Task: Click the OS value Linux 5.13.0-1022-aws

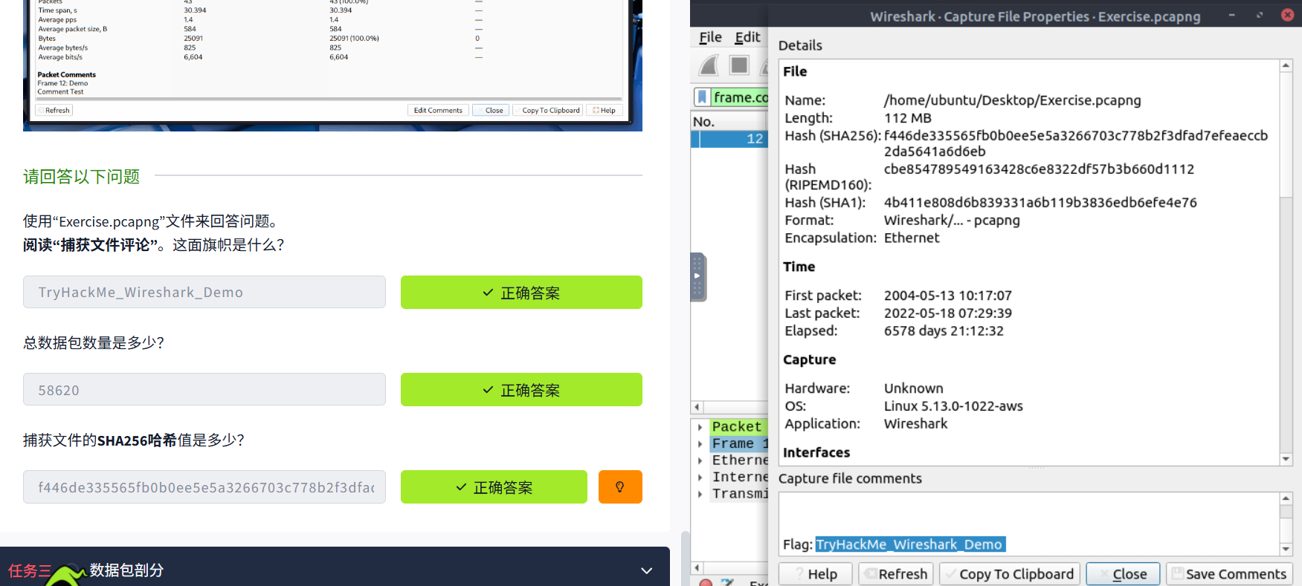Action: point(953,406)
